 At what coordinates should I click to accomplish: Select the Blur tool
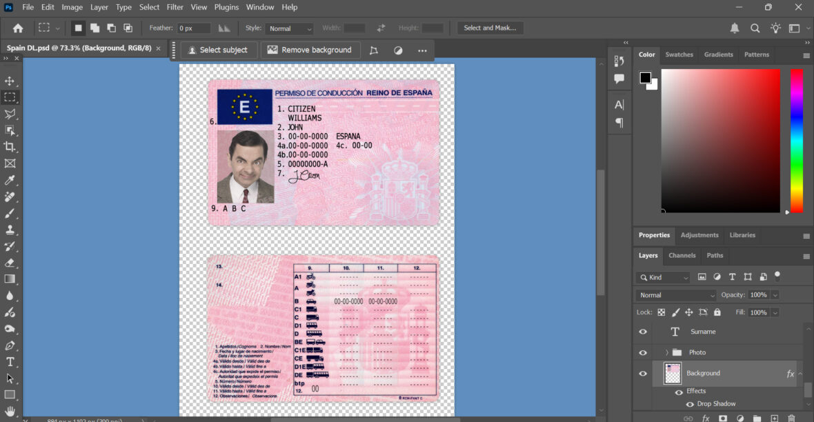pyautogui.click(x=10, y=296)
